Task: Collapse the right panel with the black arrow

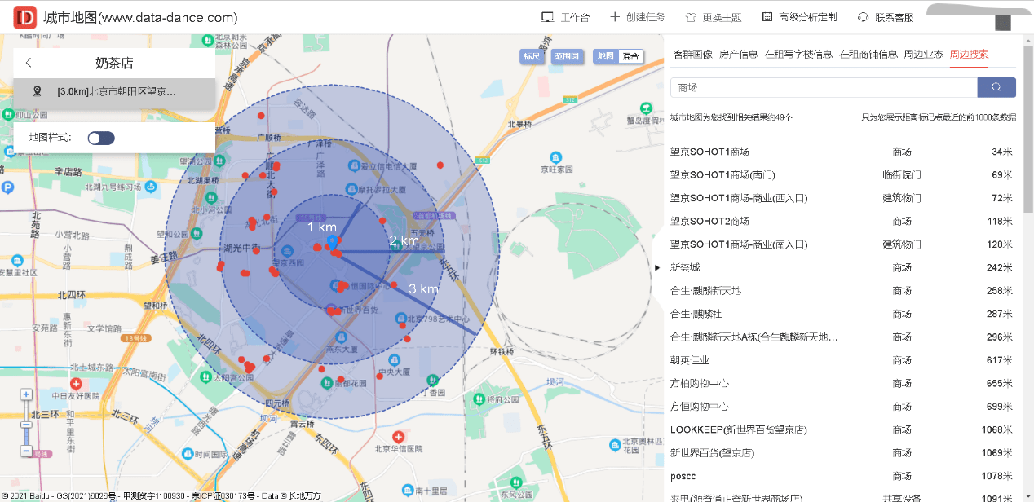Action: tap(657, 267)
